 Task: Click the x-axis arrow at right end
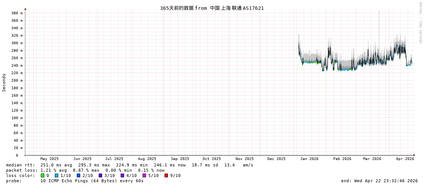[414, 155]
